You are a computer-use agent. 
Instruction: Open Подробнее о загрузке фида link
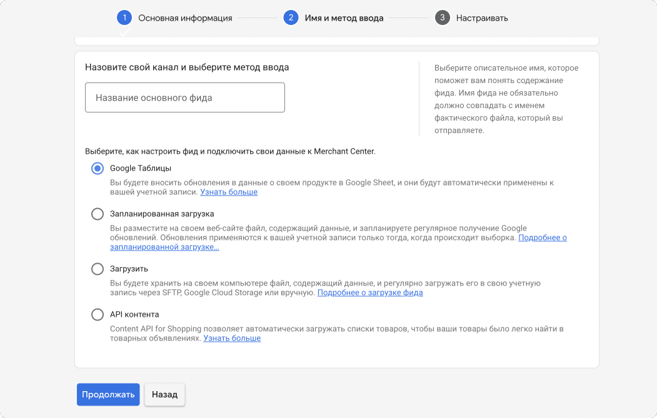pos(370,293)
